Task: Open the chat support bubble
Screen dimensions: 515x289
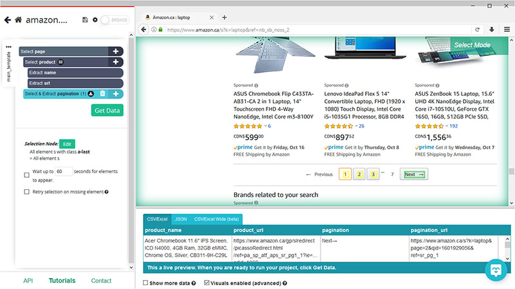Action: [x=496, y=270]
